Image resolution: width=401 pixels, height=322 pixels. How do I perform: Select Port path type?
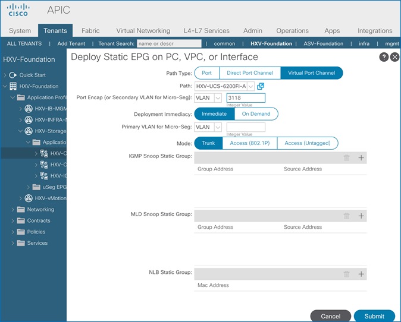[206, 73]
